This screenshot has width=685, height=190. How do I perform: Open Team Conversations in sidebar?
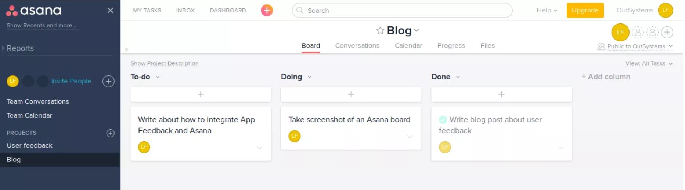(38, 101)
